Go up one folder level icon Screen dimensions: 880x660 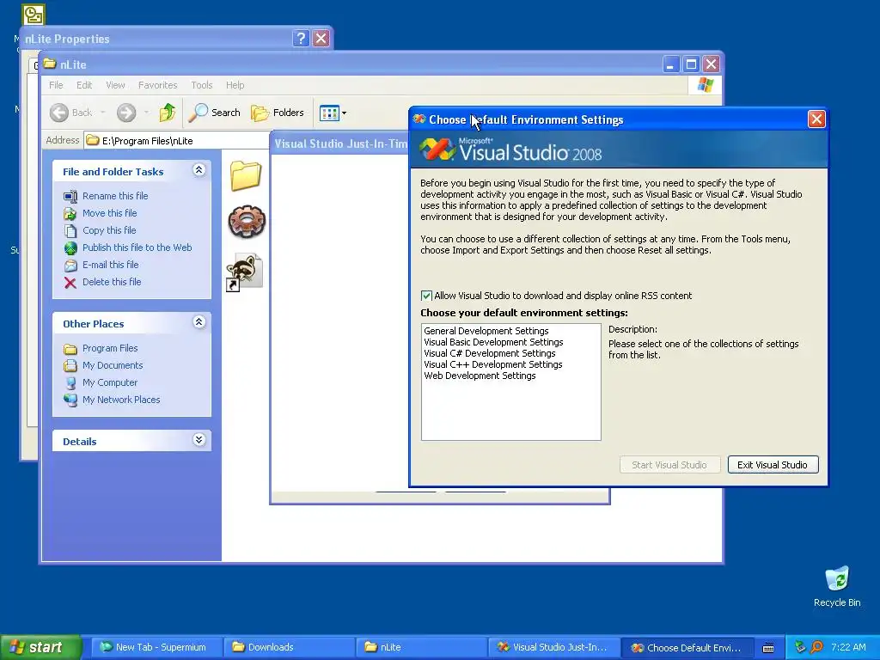(x=168, y=113)
